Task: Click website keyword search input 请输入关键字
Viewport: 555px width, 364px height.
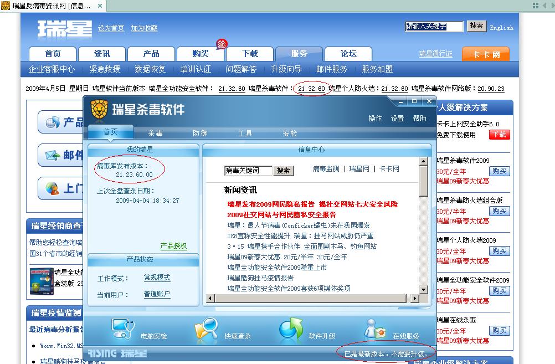Action: 434,26
